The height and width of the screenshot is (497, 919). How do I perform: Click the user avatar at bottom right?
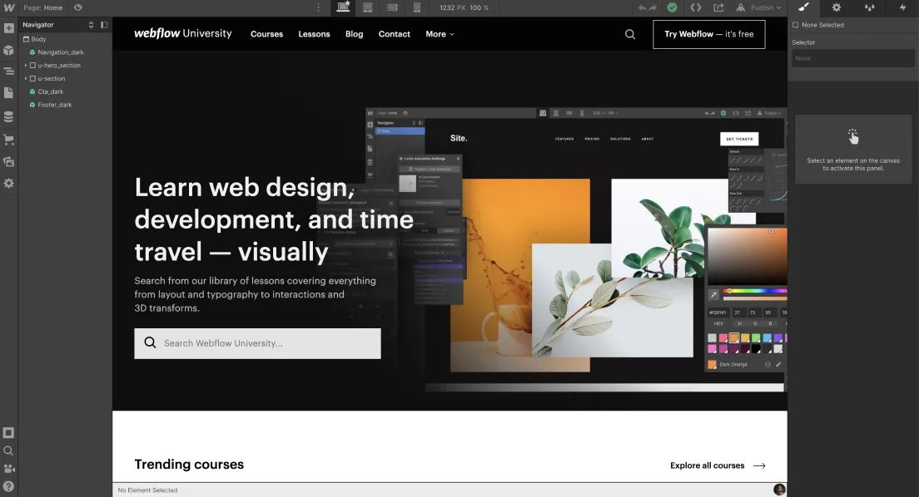pos(779,490)
